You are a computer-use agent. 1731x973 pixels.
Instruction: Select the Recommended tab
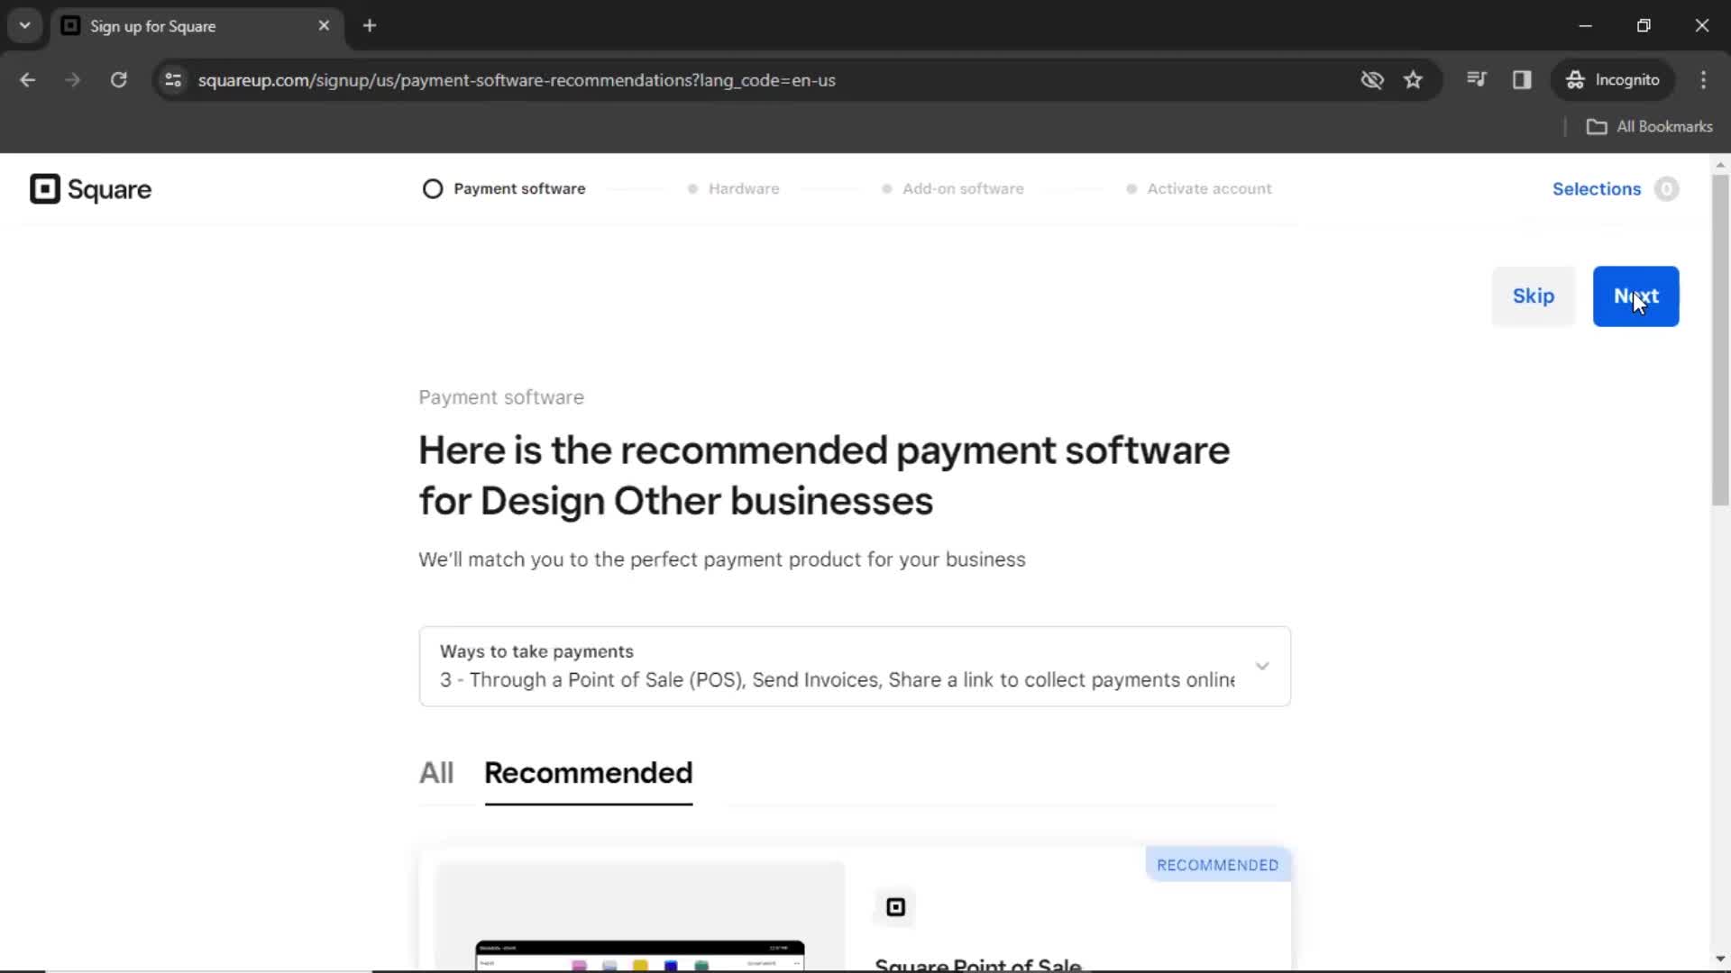pyautogui.click(x=589, y=773)
